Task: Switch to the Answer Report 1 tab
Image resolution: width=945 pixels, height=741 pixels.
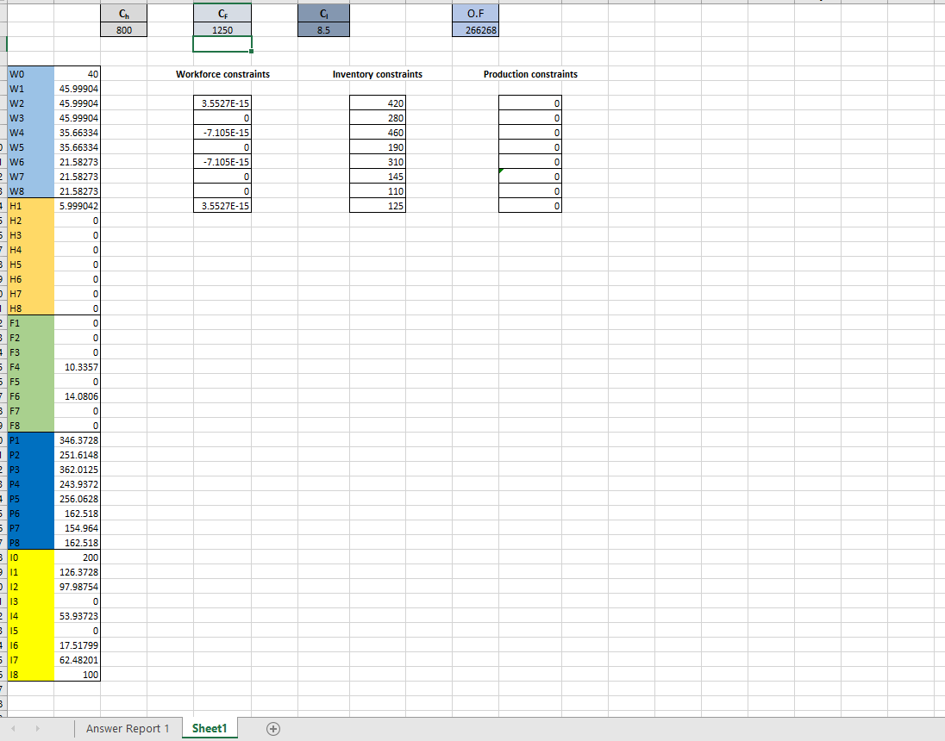Action: (128, 728)
